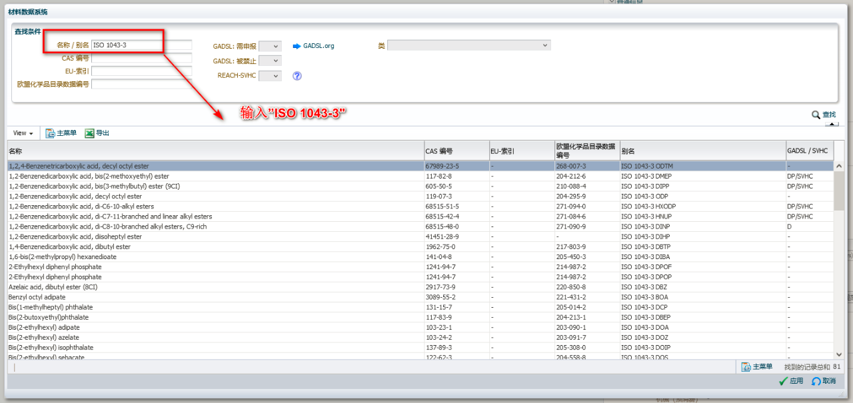
Task: Click the scrollbar down arrow of results table
Action: (839, 354)
